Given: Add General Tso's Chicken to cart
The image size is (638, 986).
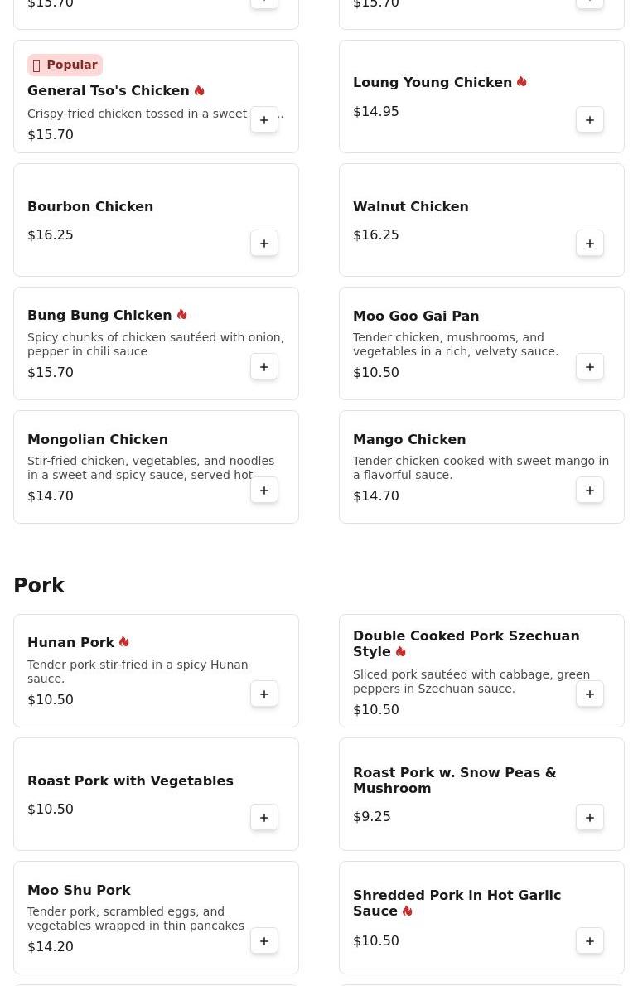Looking at the screenshot, I should (x=264, y=120).
